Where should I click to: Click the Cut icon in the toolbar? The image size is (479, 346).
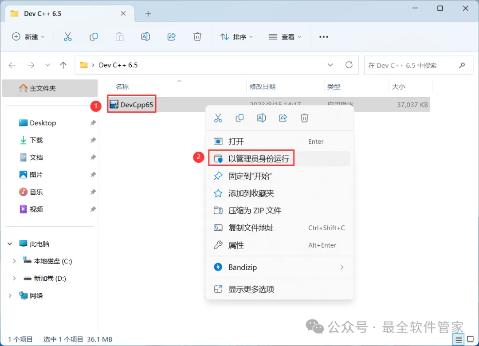pos(67,37)
